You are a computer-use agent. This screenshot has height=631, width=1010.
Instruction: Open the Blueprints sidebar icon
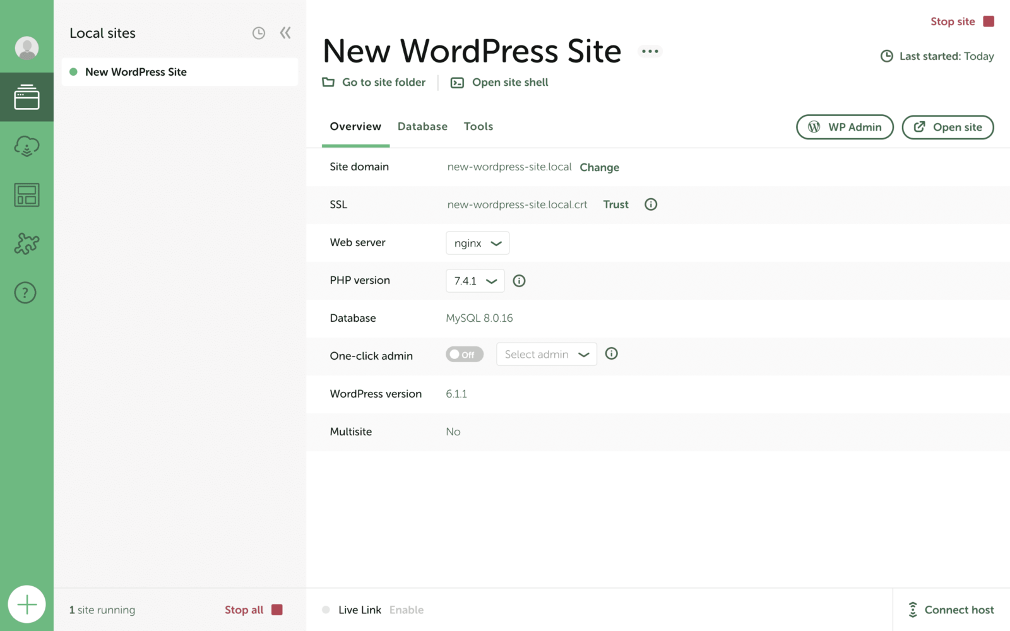[x=27, y=195]
